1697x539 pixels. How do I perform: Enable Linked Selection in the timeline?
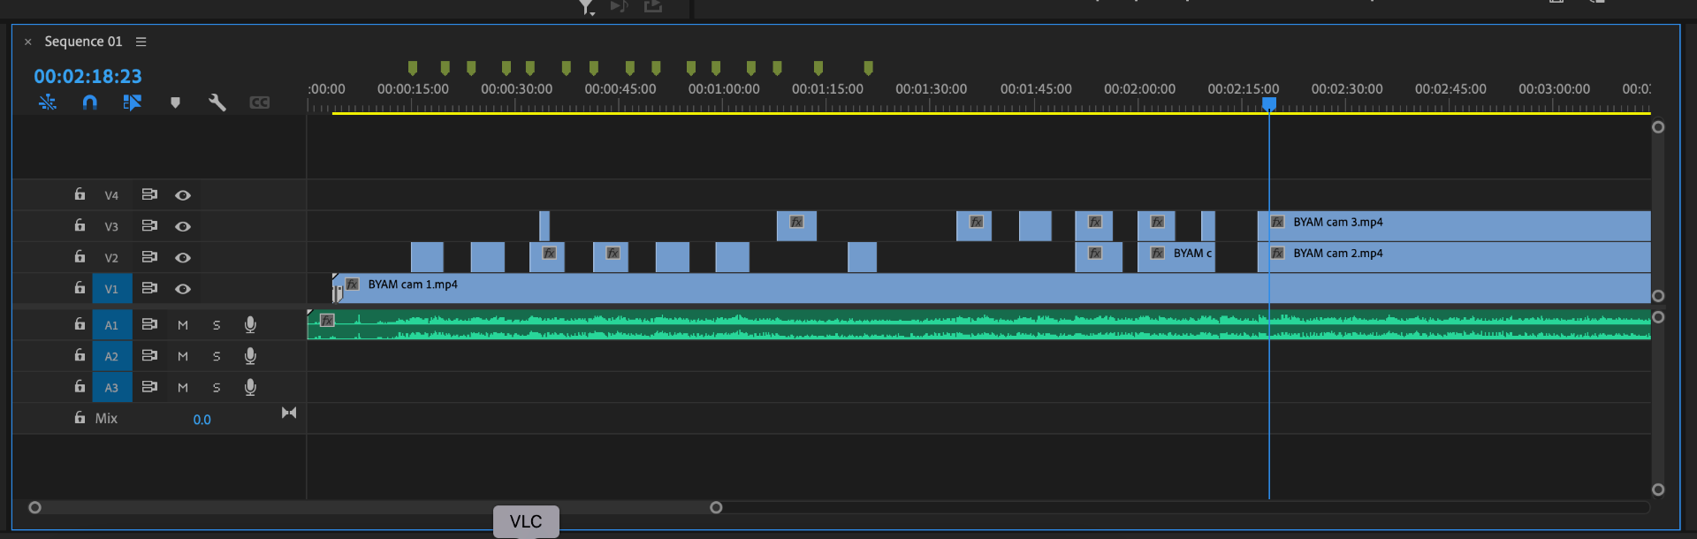coord(132,102)
